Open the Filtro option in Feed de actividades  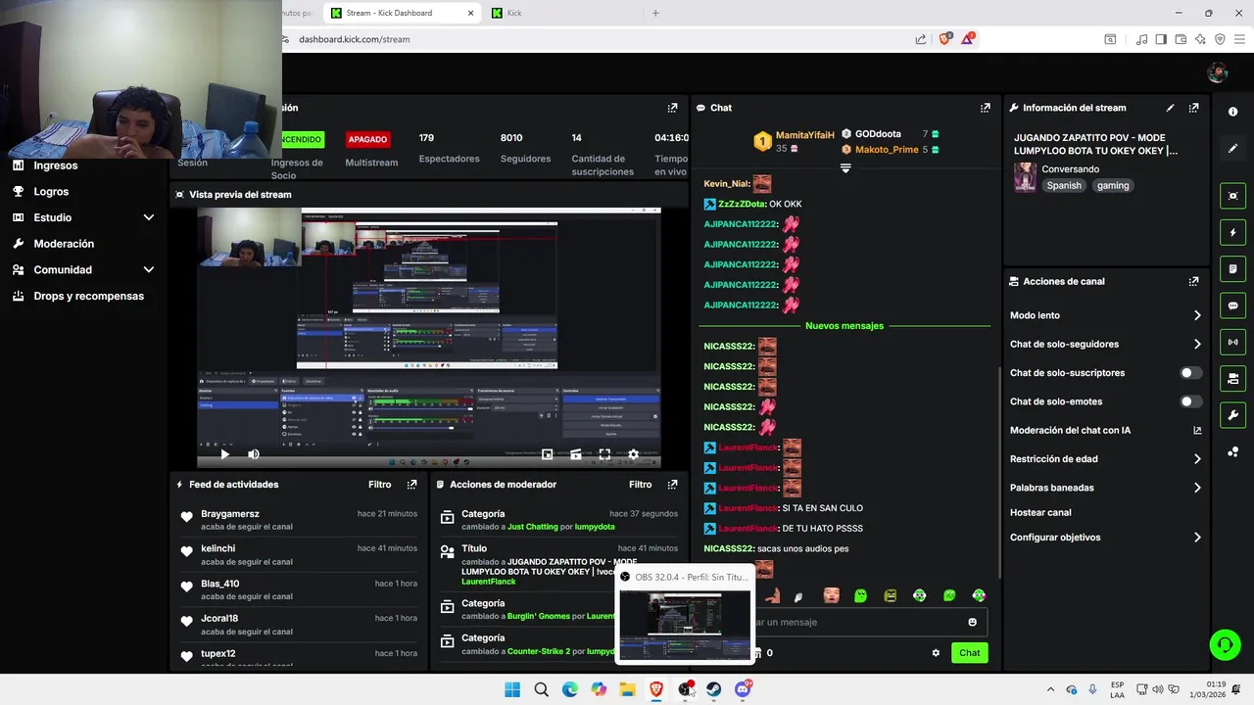[379, 485]
